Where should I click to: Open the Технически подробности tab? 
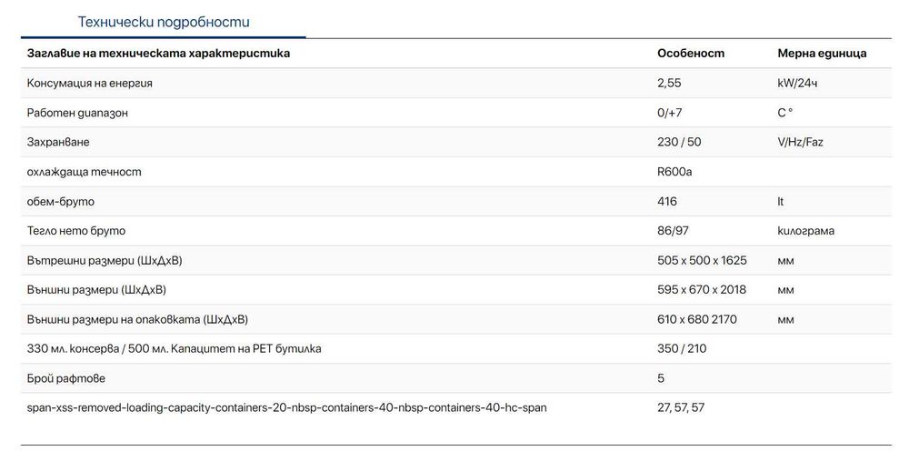pyautogui.click(x=164, y=22)
